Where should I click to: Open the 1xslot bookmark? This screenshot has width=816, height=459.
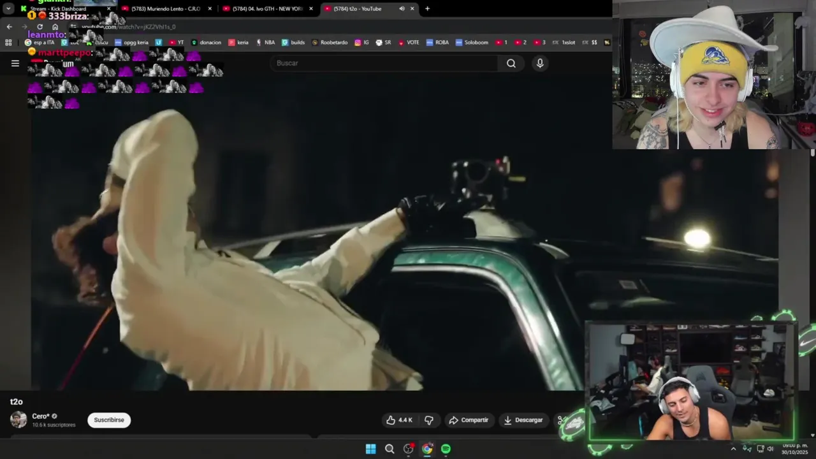point(564,43)
